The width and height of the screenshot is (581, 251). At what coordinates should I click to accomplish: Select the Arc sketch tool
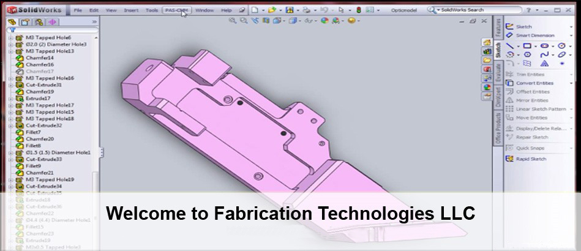510,54
